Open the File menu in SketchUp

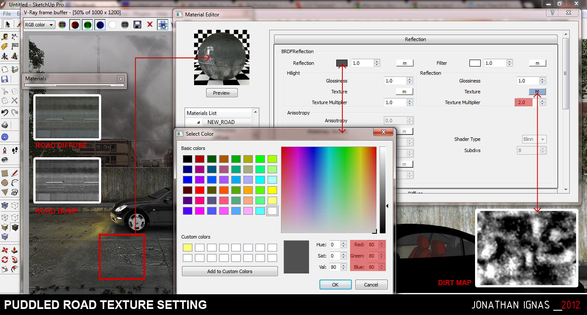pyautogui.click(x=7, y=13)
